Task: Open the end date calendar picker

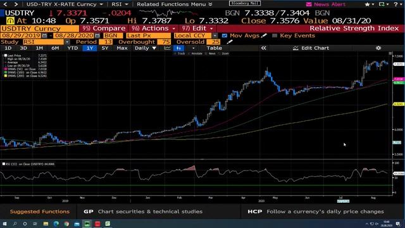Action: [x=97, y=35]
